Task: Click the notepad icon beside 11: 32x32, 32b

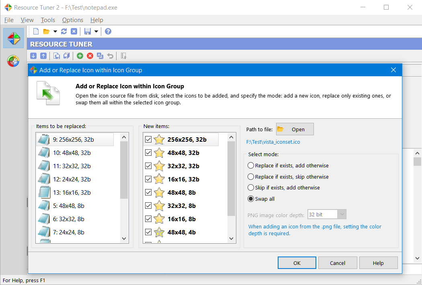Action: click(x=44, y=166)
